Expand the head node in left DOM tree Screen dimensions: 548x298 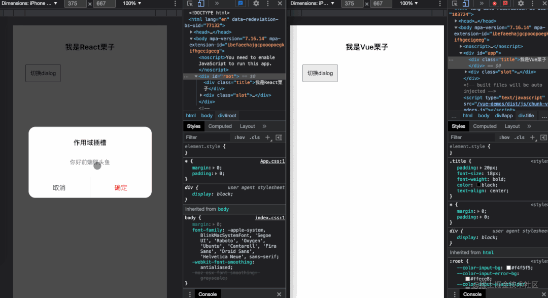(191, 32)
